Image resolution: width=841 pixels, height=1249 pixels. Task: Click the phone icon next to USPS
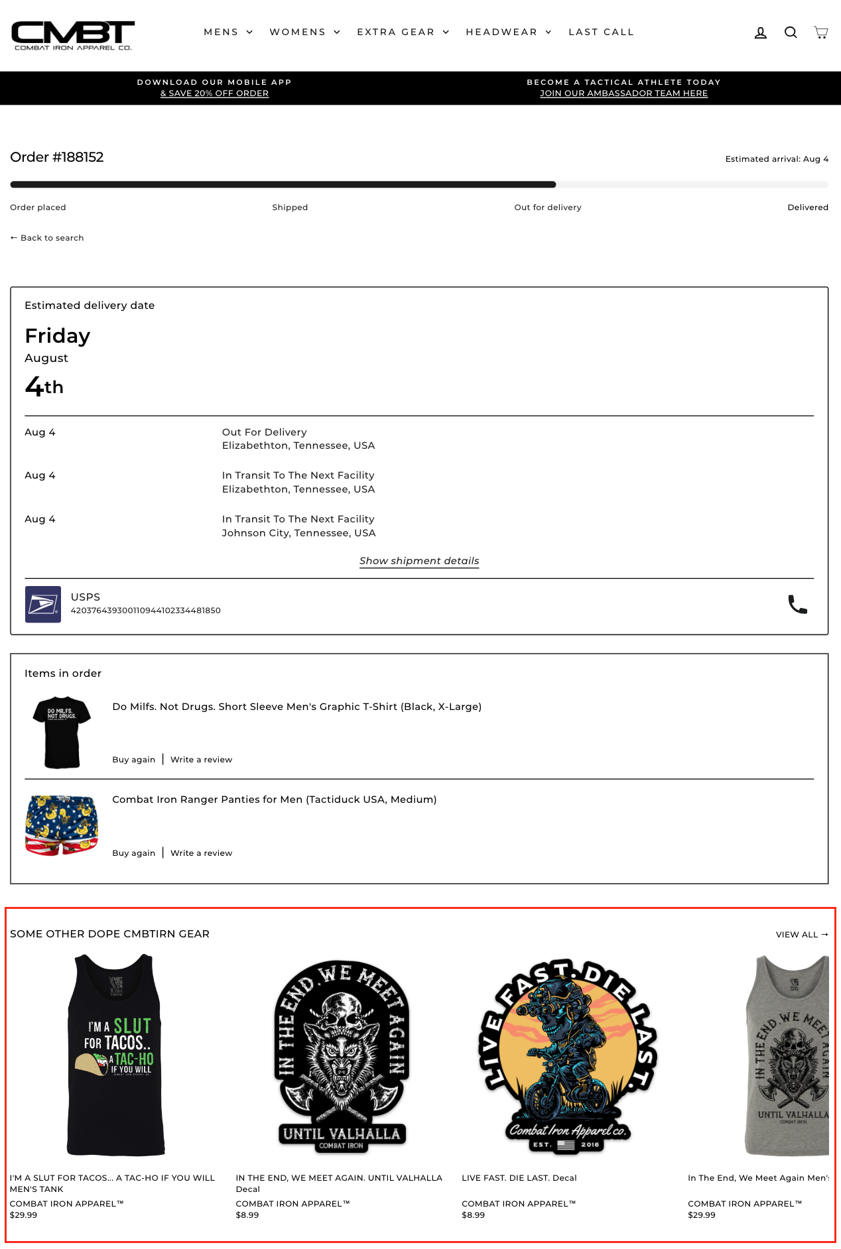click(797, 605)
